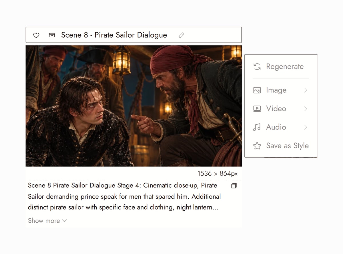The width and height of the screenshot is (343, 254).
Task: Copy the prompt using the duplicate icon
Action: (x=234, y=186)
